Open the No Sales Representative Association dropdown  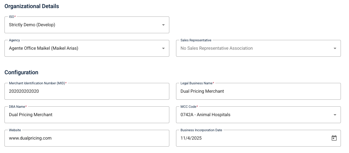point(258,48)
